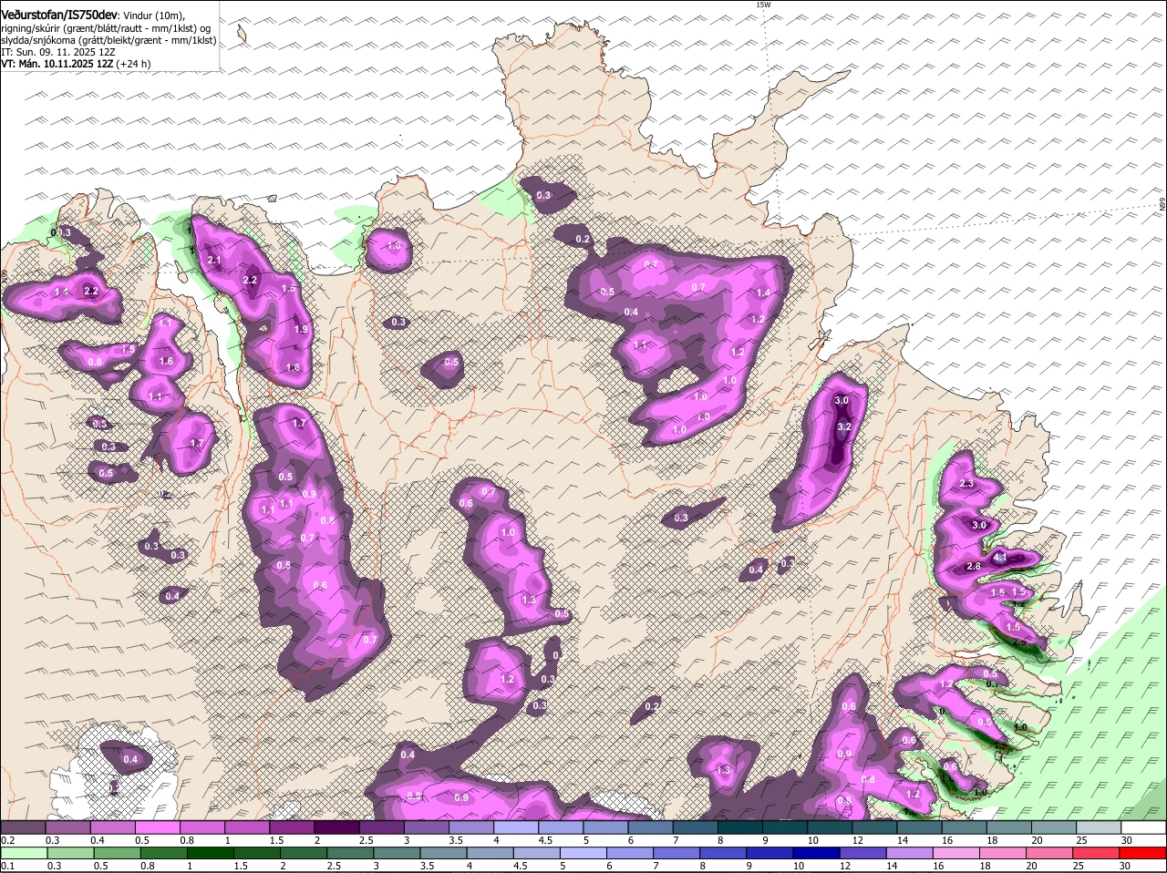Click light grey snow swatch labelled 25
Screen dimensions: 1167x873
click(x=1099, y=827)
